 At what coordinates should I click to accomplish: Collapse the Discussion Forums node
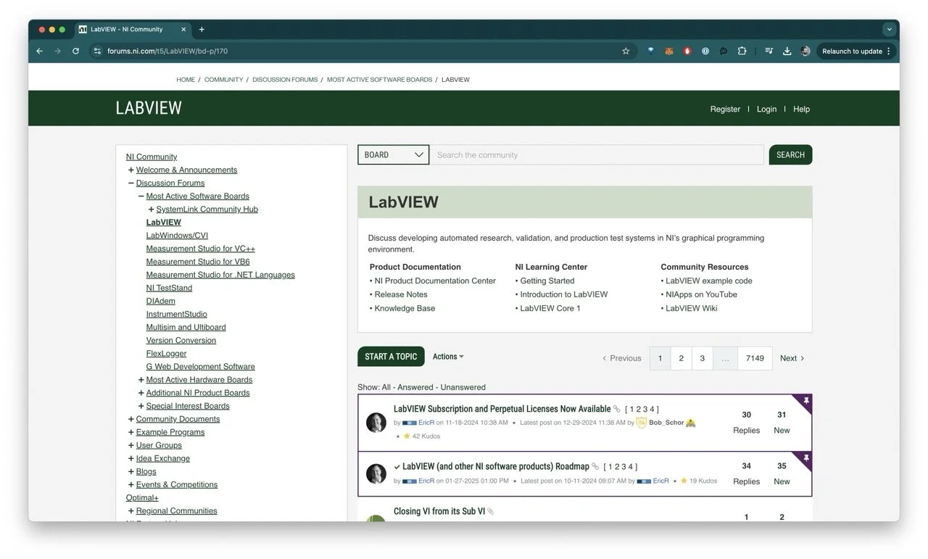[x=131, y=183]
